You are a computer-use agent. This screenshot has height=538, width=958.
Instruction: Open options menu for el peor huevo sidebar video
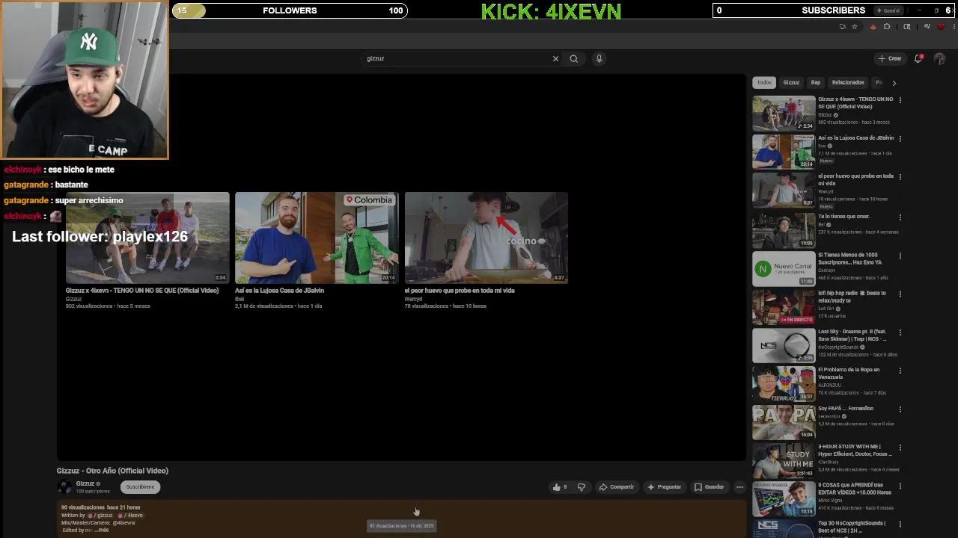tap(900, 177)
